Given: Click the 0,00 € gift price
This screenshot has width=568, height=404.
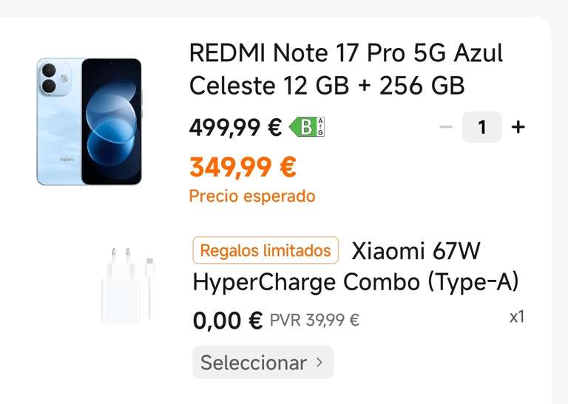Looking at the screenshot, I should point(228,321).
